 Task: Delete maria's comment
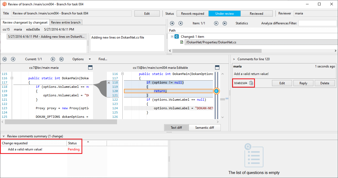(325, 83)
